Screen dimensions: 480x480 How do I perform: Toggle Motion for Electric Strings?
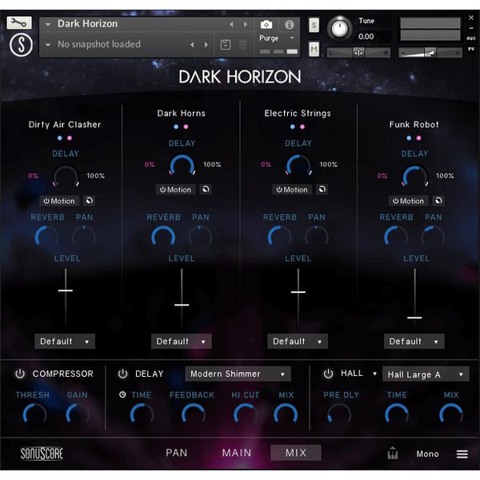[x=292, y=190]
